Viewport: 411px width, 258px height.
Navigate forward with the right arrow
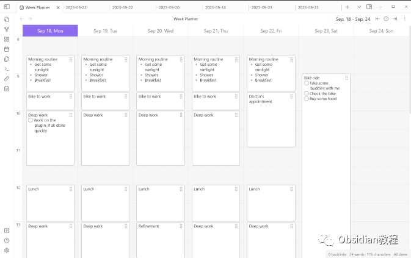30,18
